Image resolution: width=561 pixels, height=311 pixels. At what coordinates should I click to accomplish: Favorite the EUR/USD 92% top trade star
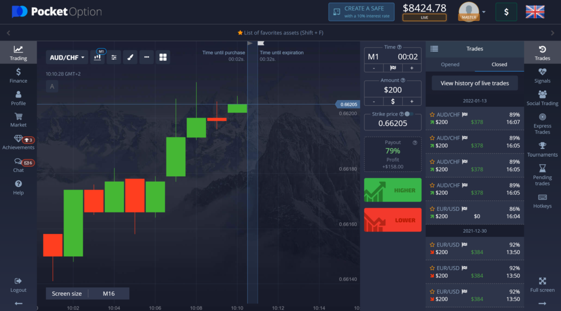click(x=432, y=245)
